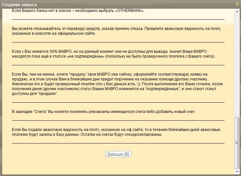Close the Создание запроса dialog
Screen dimensions: 241x176
point(237,5)
